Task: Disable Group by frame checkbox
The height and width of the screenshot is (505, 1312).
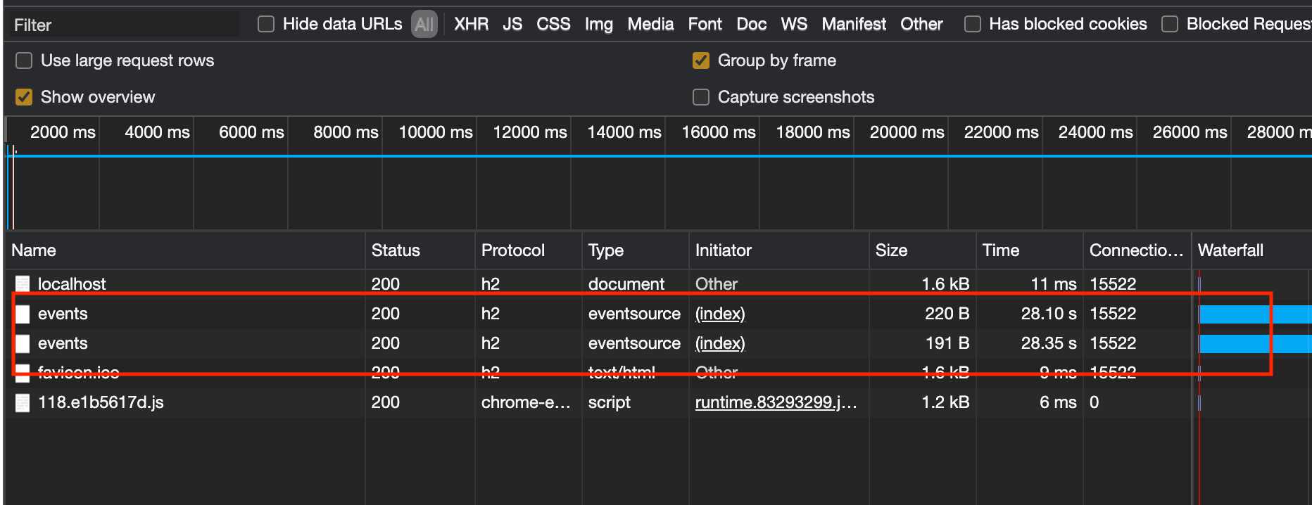Action: click(701, 61)
